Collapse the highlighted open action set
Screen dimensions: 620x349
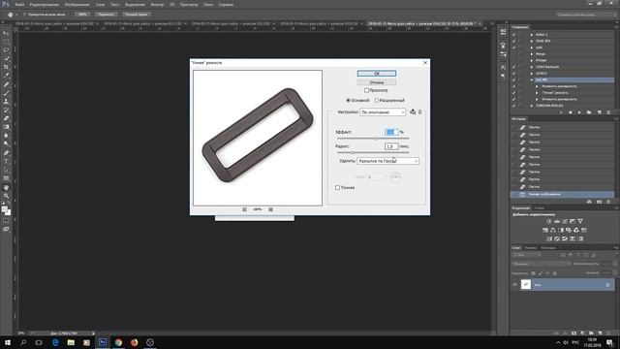coord(532,79)
